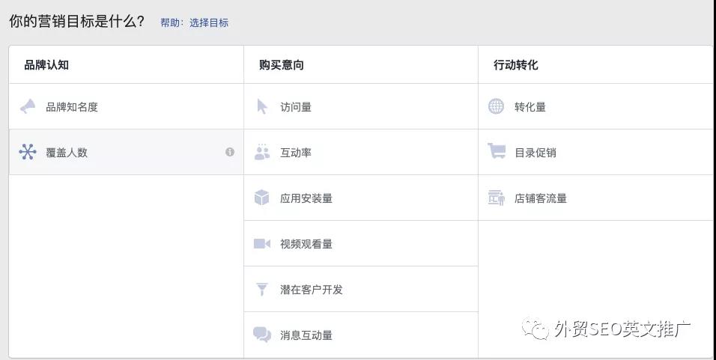Select the funnel icon for 潜在客户开发
This screenshot has width=716, height=360.
click(262, 290)
